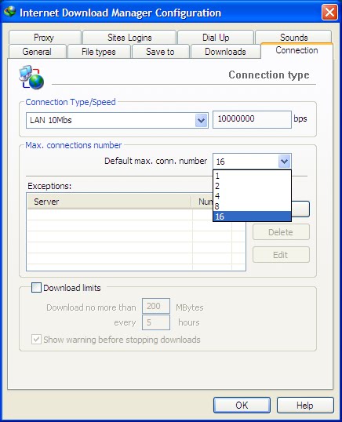Enable the Download limits checkbox

(36, 287)
